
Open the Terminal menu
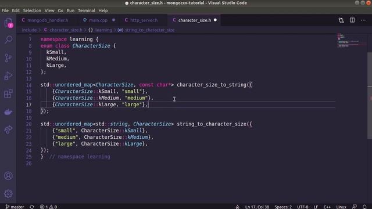[87, 10]
